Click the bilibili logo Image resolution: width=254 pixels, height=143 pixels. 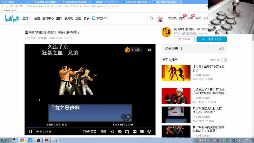pos(12,18)
